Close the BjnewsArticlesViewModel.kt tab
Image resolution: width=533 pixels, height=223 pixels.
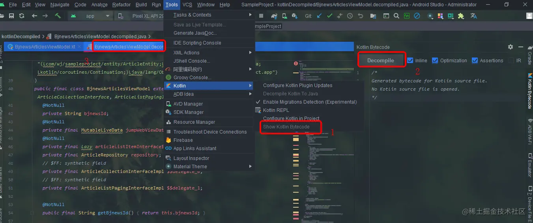click(x=79, y=47)
